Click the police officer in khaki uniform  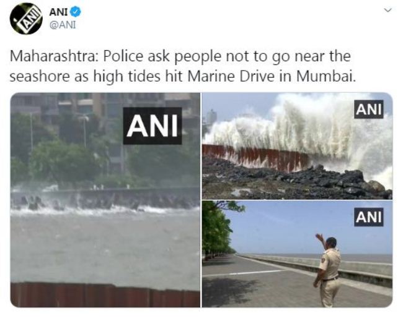(x=328, y=271)
